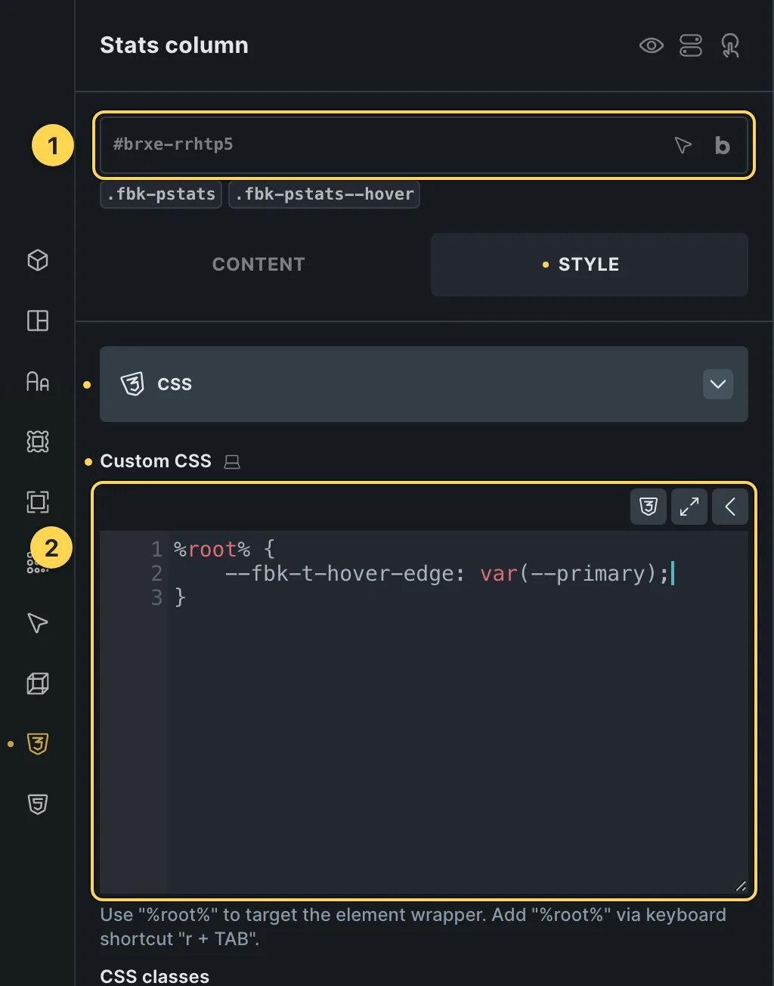
Task: Switch to the STYLE tab
Action: coord(590,264)
